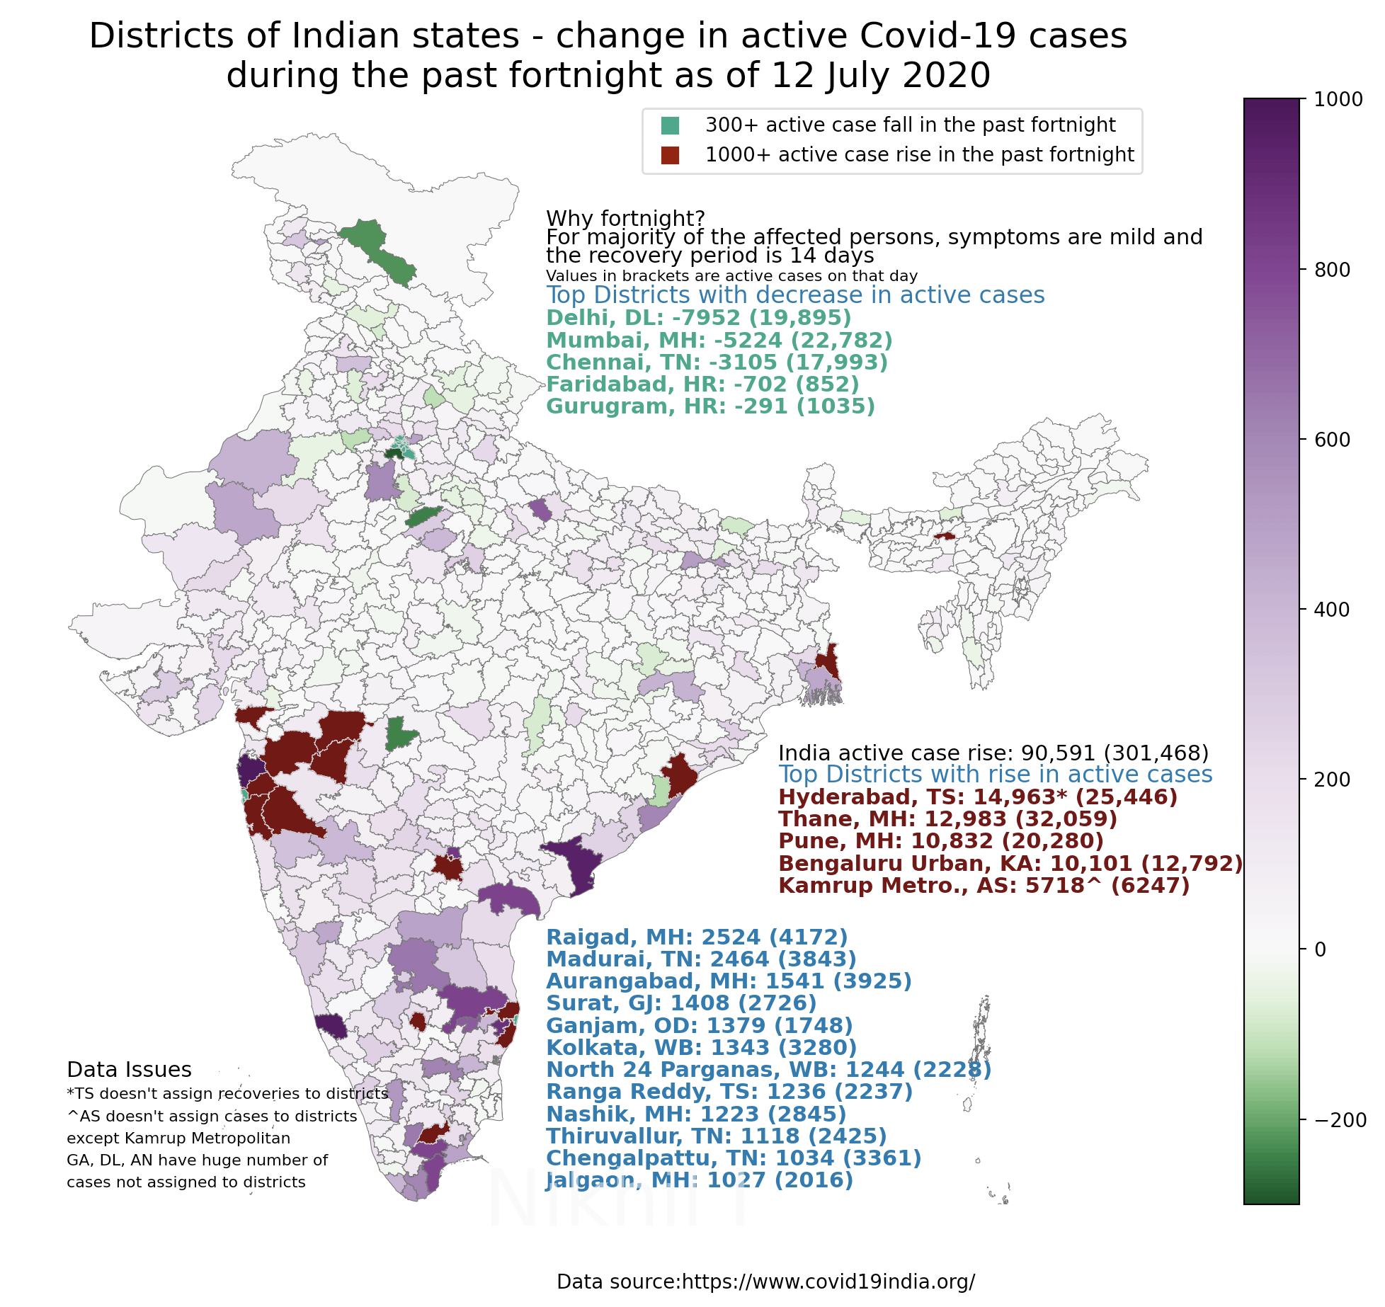
Task: Click the dark red Ganjam district on Odisha coast
Action: click(x=680, y=775)
